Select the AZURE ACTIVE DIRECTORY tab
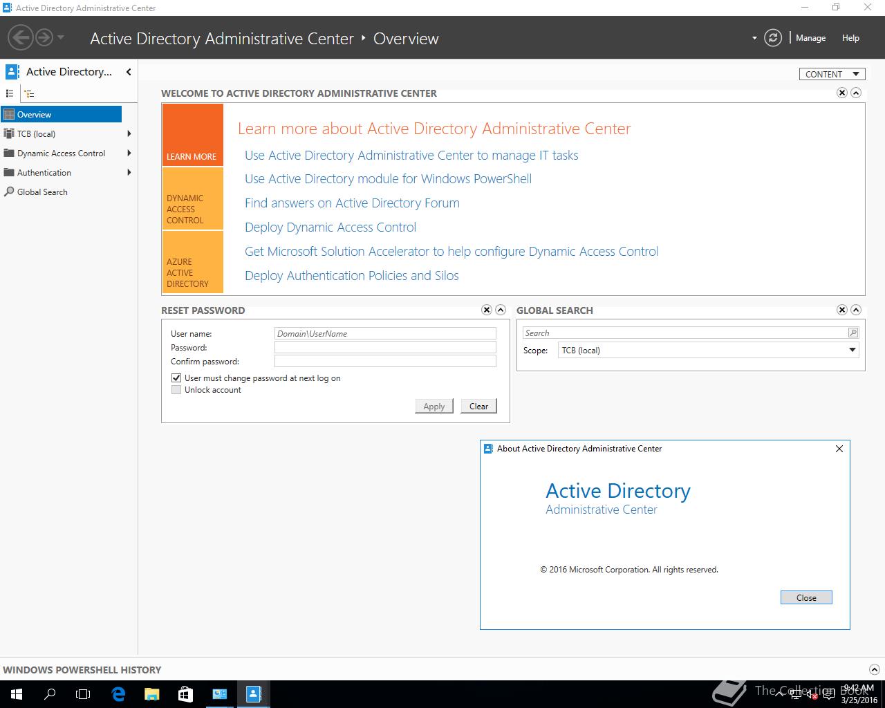This screenshot has width=885, height=708. coord(193,262)
